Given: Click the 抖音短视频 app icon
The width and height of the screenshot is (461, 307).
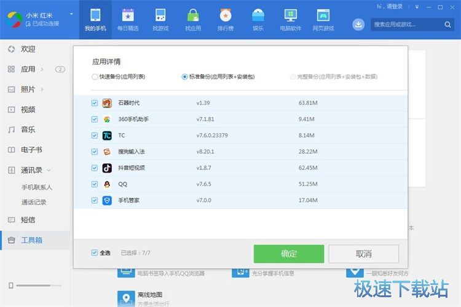Looking at the screenshot, I should point(107,168).
